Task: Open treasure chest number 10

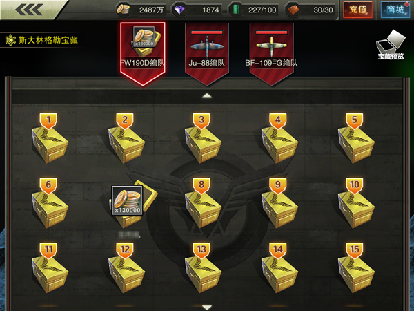Action: [356, 203]
